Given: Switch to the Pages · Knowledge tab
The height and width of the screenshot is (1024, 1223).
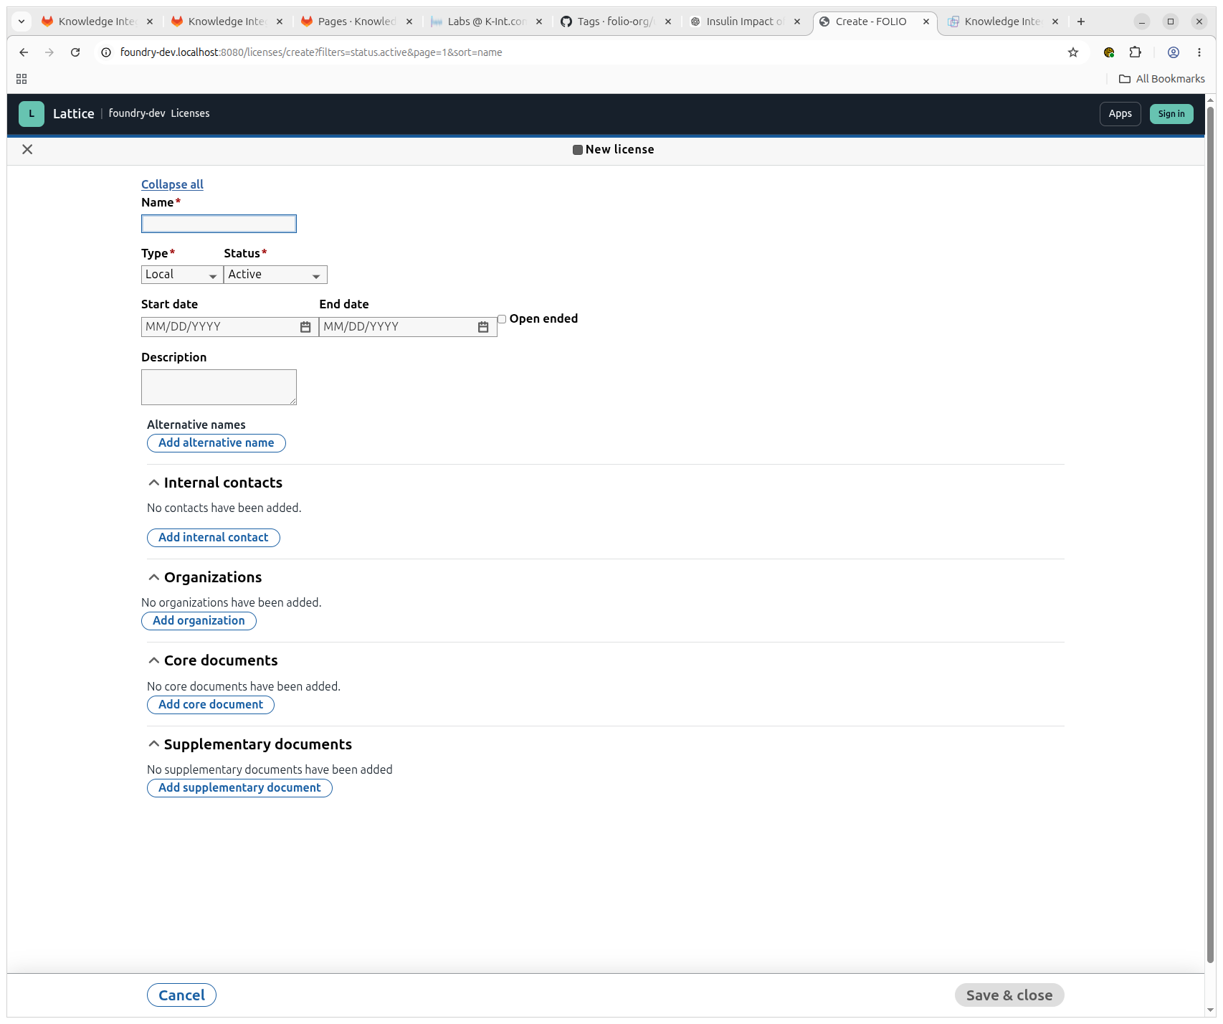Looking at the screenshot, I should tap(356, 22).
